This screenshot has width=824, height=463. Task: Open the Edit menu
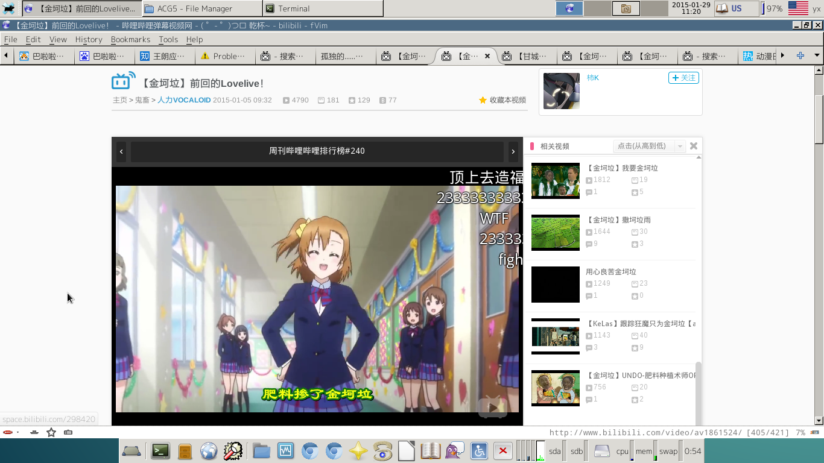point(33,39)
